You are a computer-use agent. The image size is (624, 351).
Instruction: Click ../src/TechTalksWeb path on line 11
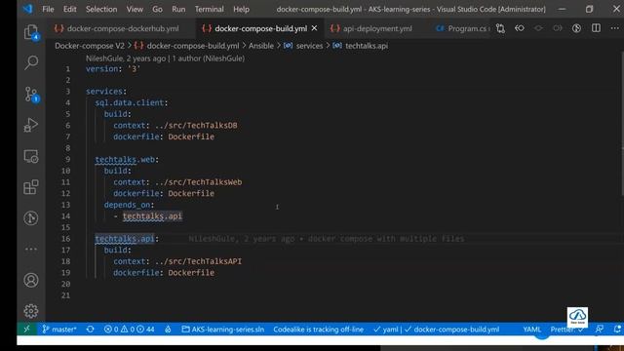point(199,182)
